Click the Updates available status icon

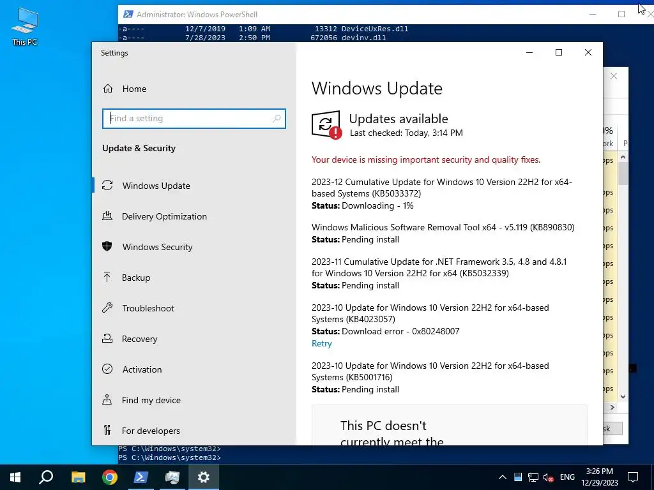coord(326,124)
